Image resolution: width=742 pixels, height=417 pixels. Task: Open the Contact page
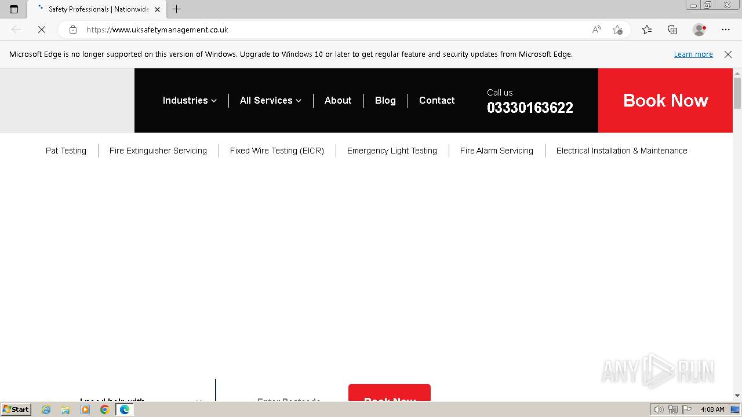tap(437, 100)
